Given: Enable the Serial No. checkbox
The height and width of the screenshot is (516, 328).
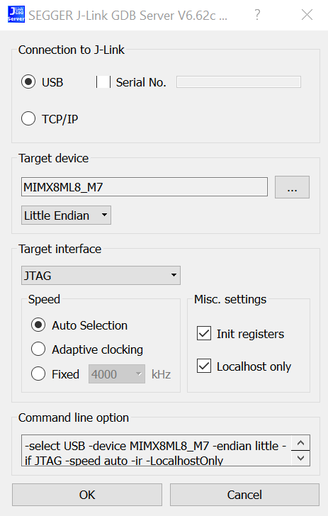Looking at the screenshot, I should (103, 82).
